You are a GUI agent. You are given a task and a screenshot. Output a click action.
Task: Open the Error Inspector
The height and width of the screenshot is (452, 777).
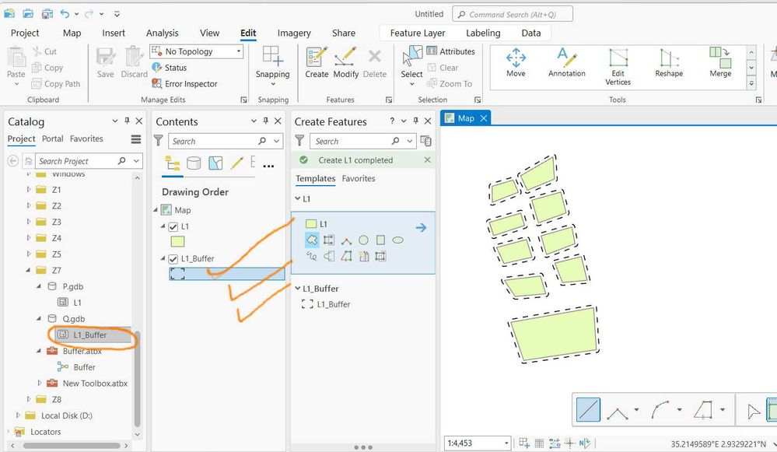click(185, 84)
